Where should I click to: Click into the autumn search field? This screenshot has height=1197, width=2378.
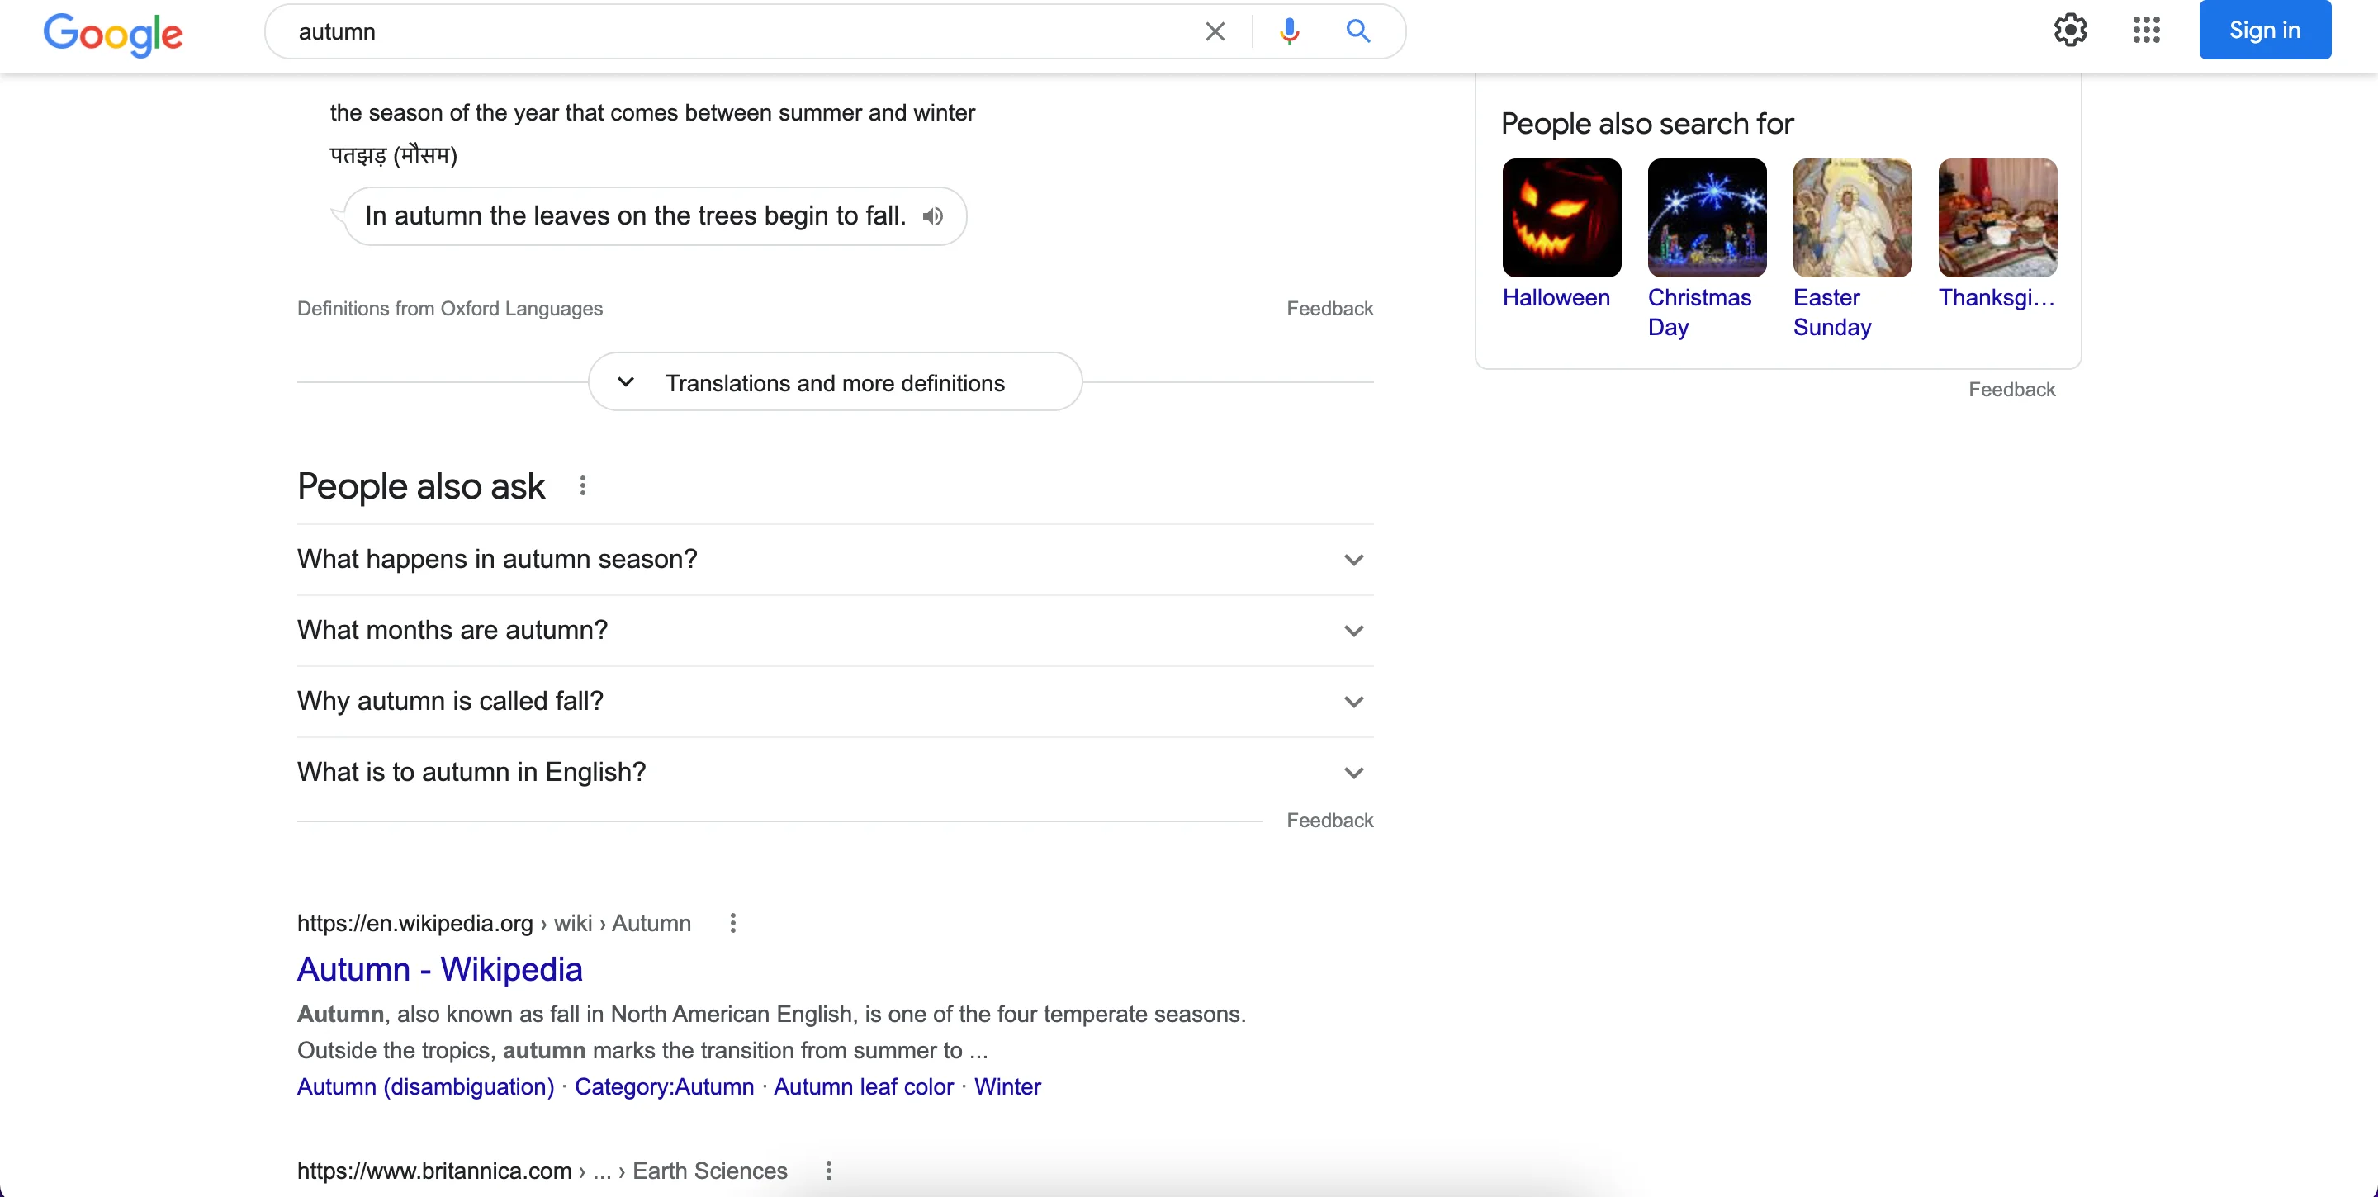coord(738,31)
